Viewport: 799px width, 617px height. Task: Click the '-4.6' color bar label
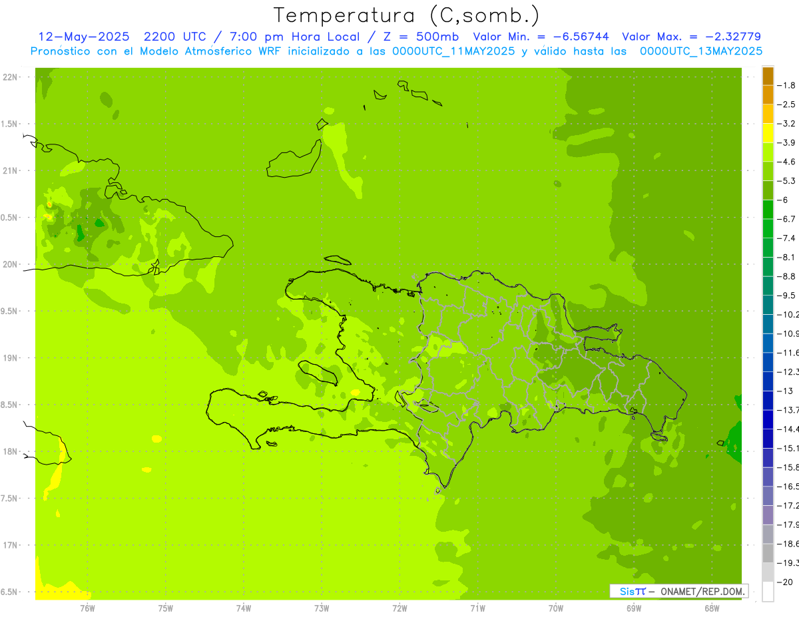[x=788, y=162]
